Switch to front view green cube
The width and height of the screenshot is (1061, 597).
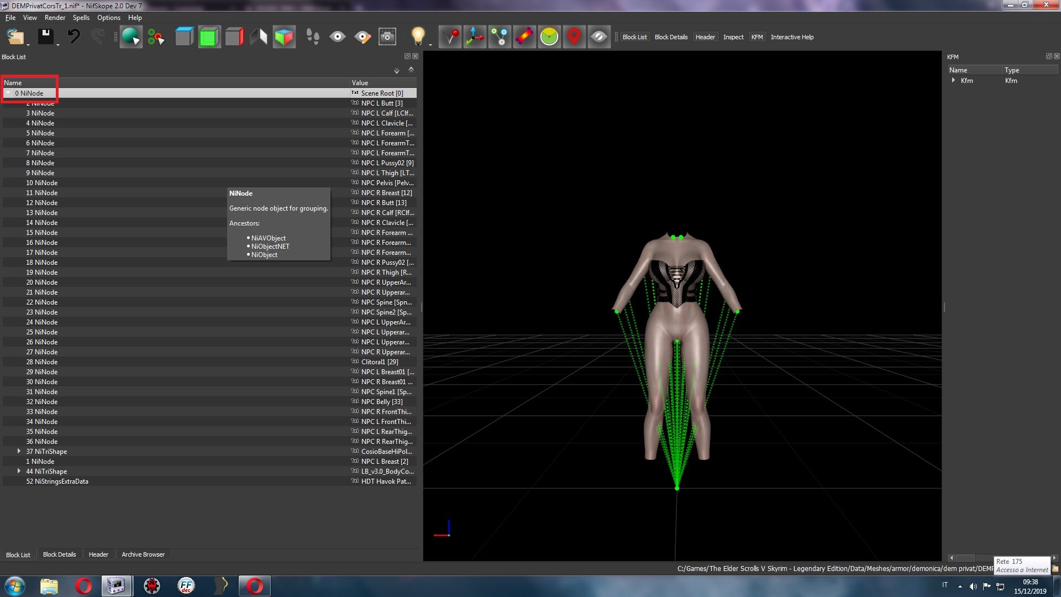click(x=209, y=37)
